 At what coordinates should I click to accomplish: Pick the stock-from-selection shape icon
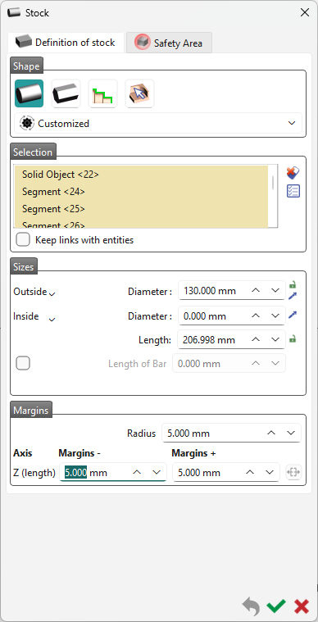pyautogui.click(x=139, y=93)
